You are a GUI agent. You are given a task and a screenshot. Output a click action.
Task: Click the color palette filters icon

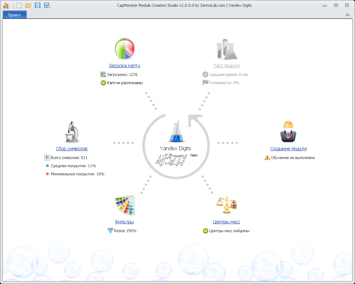point(125,205)
